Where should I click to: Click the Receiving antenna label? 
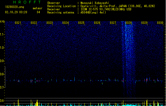point(61,12)
